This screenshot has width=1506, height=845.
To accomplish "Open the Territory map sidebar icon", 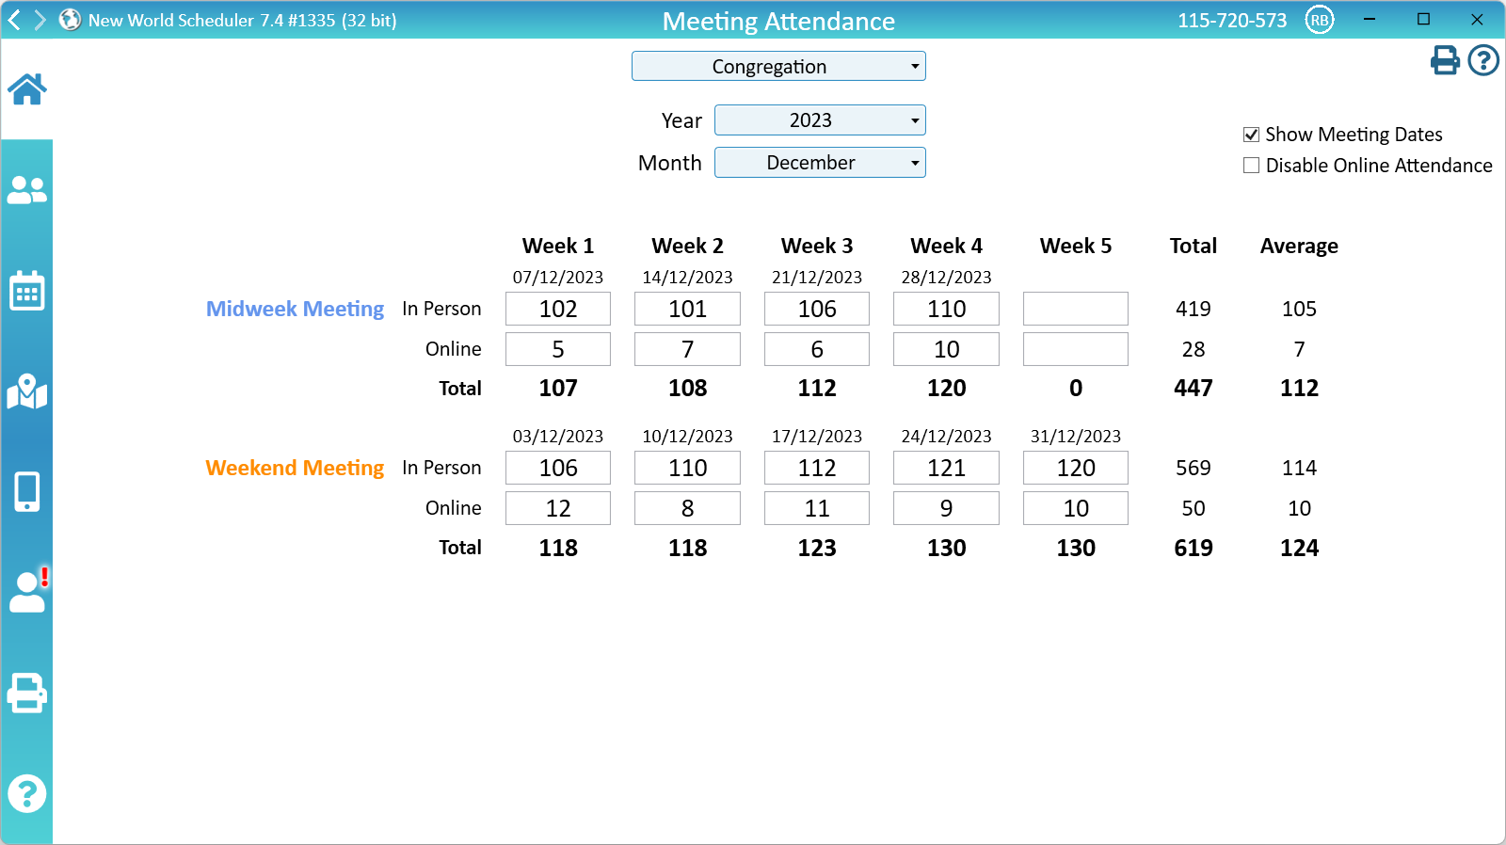I will [x=26, y=391].
